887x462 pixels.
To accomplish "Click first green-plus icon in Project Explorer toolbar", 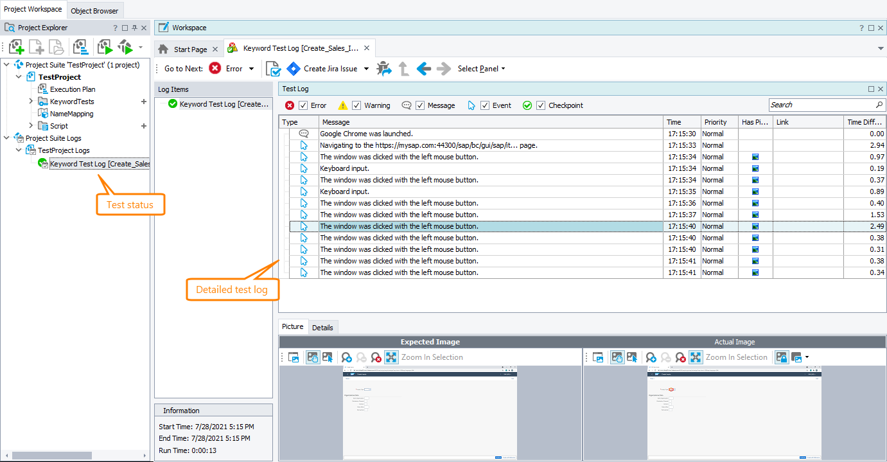I will click(17, 47).
